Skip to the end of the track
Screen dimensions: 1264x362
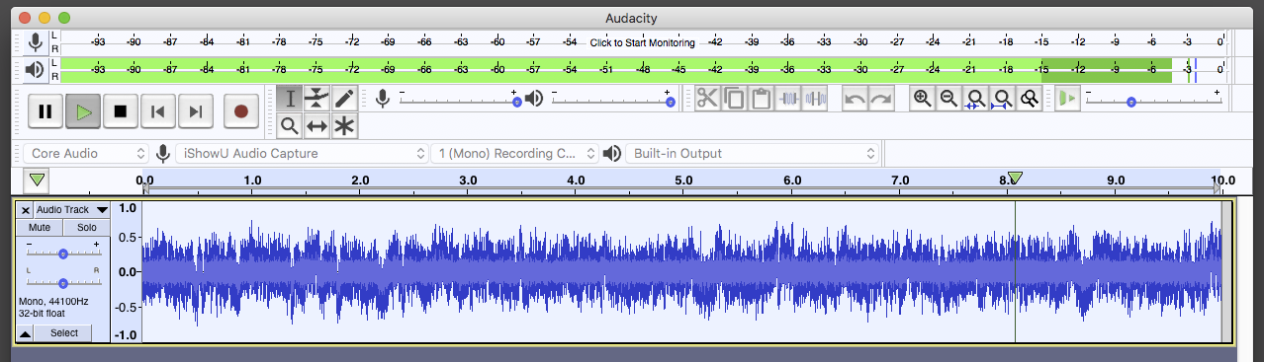[x=196, y=111]
